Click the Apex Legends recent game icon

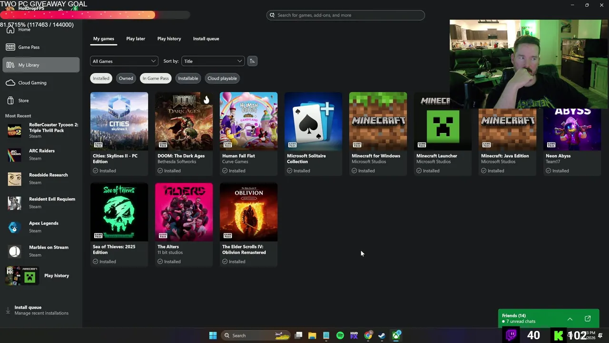[x=14, y=227]
